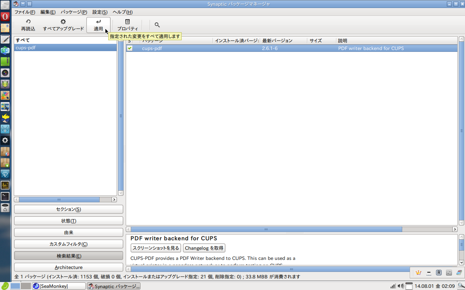Viewport: 465px width, 290px height.
Task: Click the スクリーンショットを見る button
Action: (x=156, y=248)
